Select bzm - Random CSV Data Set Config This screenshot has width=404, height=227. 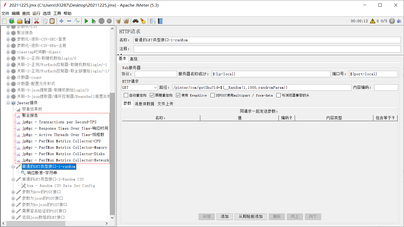(x=61, y=186)
